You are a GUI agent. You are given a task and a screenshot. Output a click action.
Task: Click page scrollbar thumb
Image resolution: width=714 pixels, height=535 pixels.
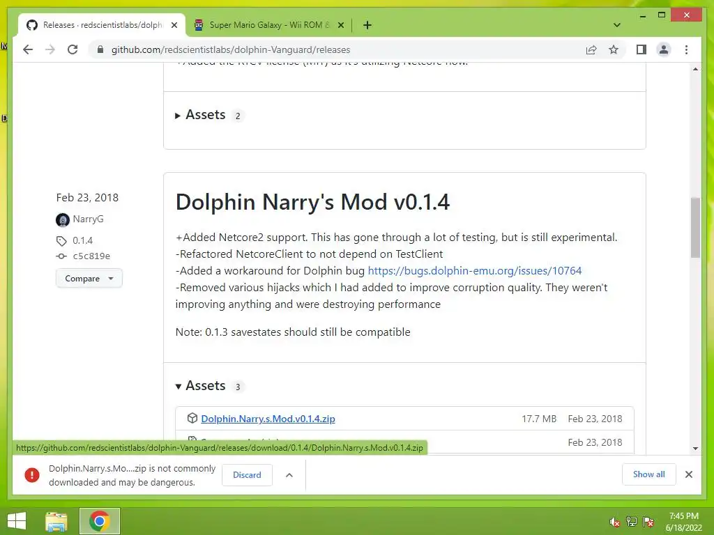(x=695, y=228)
